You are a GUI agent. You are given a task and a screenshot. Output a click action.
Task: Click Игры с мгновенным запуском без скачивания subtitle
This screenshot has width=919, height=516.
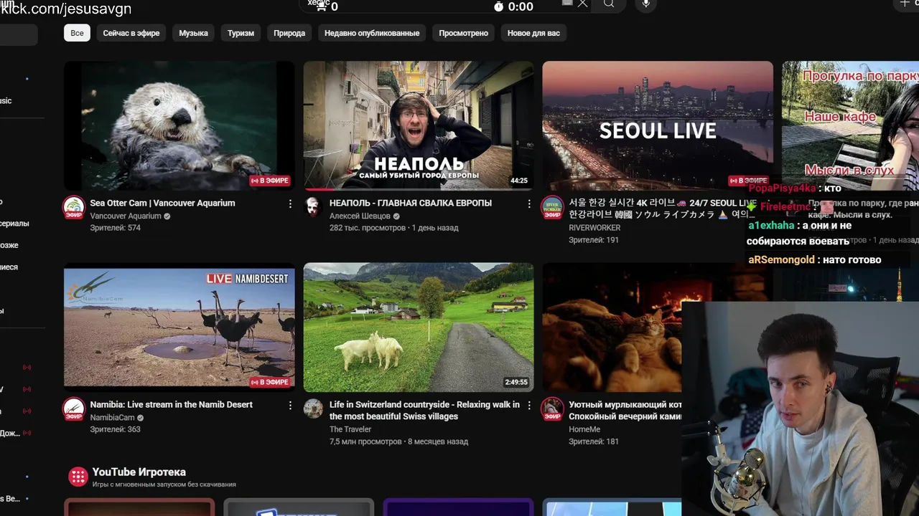(x=164, y=484)
